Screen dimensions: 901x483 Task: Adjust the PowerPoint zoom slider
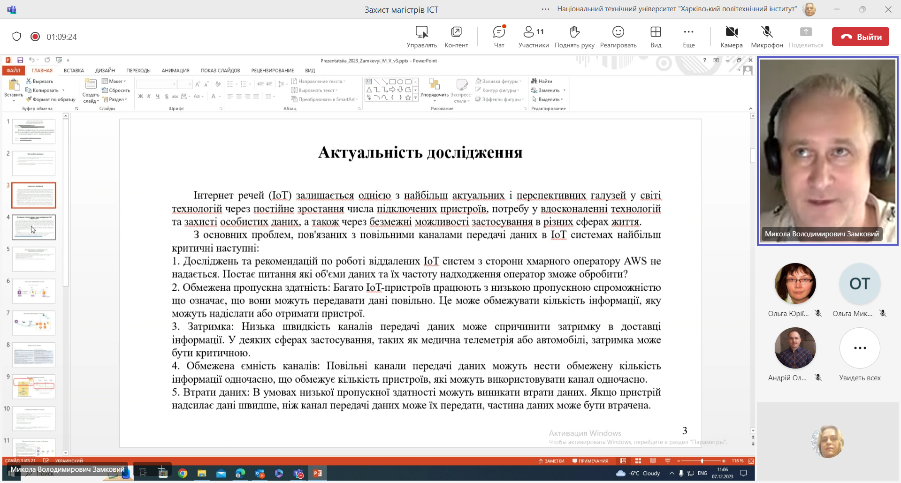click(x=702, y=461)
